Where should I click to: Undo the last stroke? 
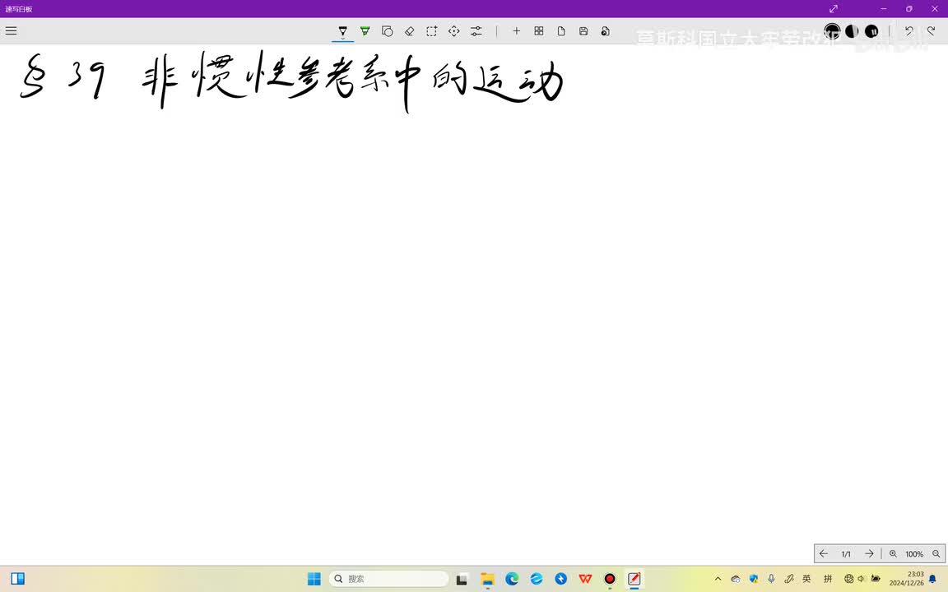[x=909, y=30]
